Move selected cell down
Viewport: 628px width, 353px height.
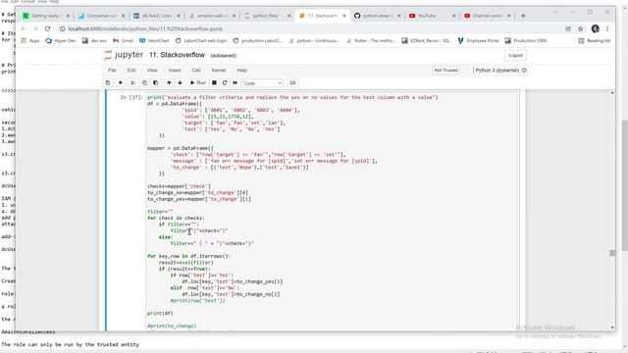pyautogui.click(x=180, y=82)
